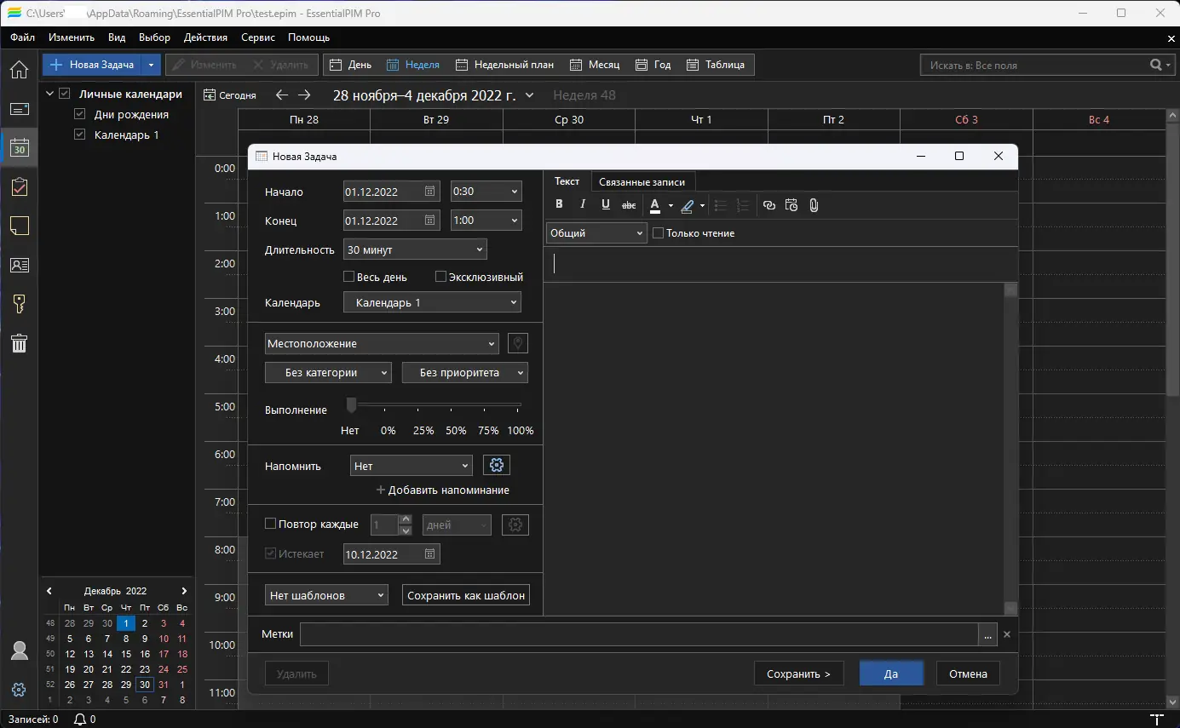Click the notification bell in status bar
Viewport: 1180px width, 728px height.
click(80, 719)
